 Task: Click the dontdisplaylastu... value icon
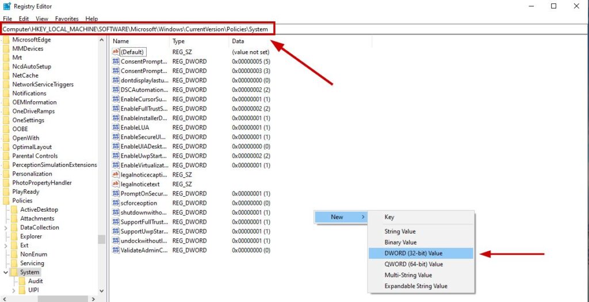pos(116,81)
